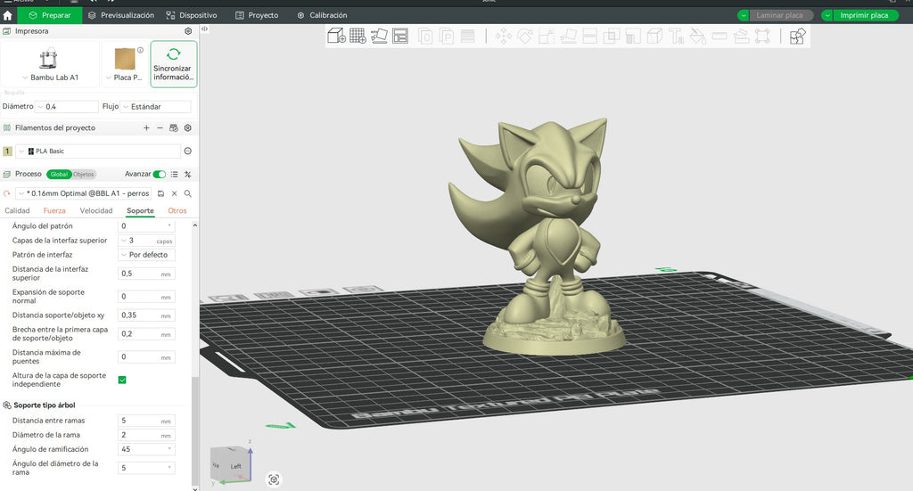913x491 pixels.
Task: Open printer settings gear in Impresora header
Action: 188,31
